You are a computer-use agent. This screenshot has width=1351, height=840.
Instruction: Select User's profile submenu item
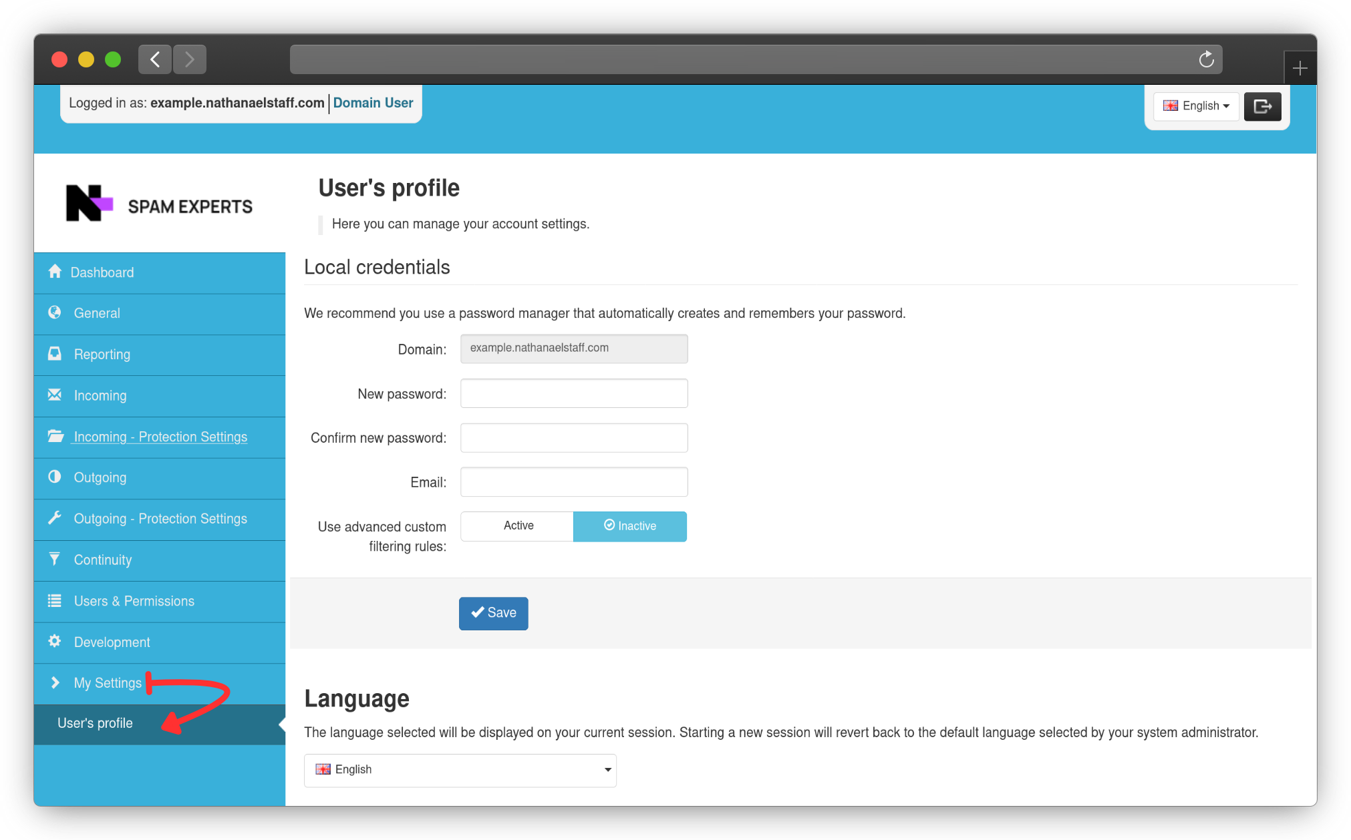95,723
